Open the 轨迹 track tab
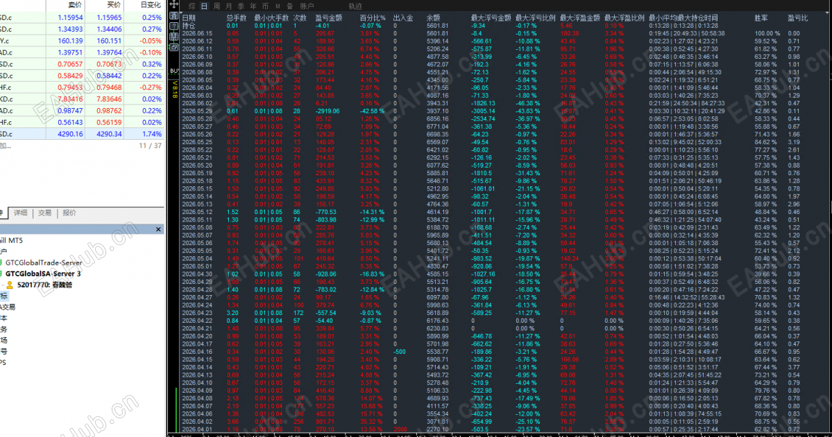 coord(355,6)
